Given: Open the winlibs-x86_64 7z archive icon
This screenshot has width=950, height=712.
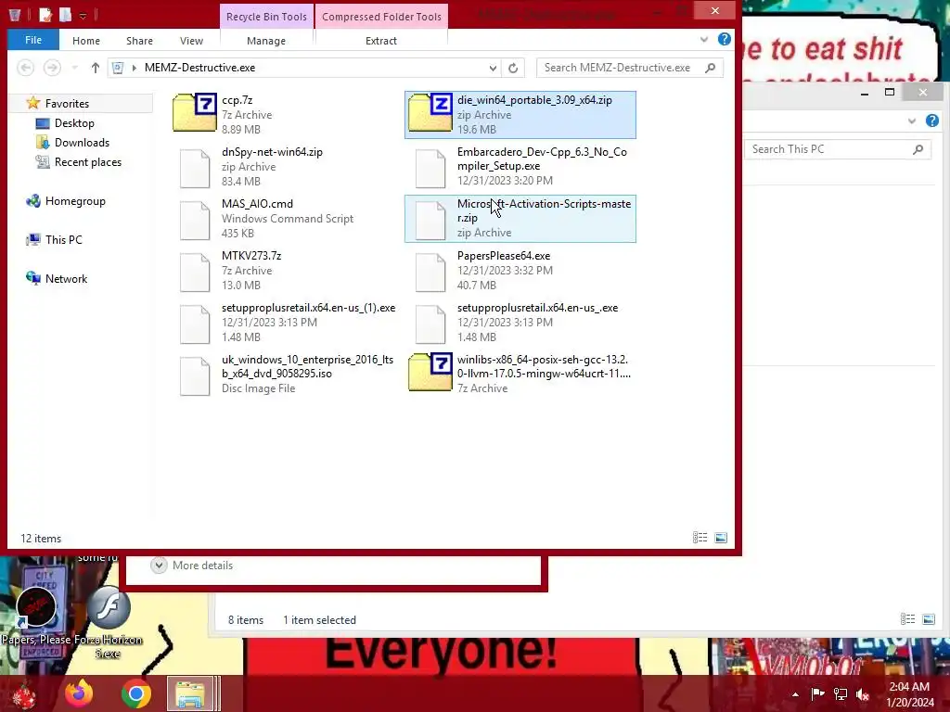Looking at the screenshot, I should 430,372.
